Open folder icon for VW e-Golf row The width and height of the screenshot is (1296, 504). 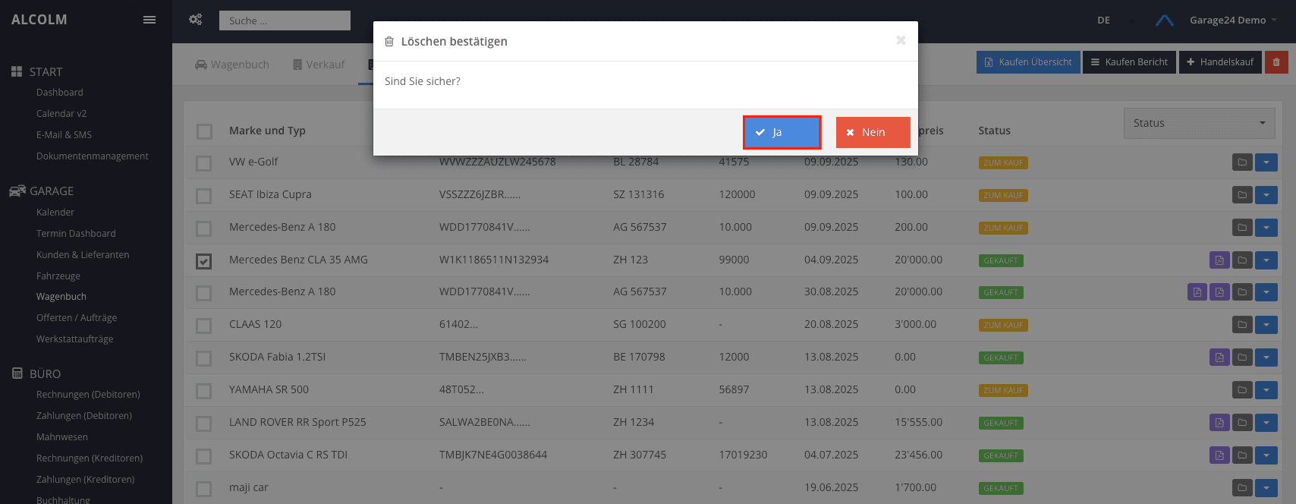[1242, 162]
